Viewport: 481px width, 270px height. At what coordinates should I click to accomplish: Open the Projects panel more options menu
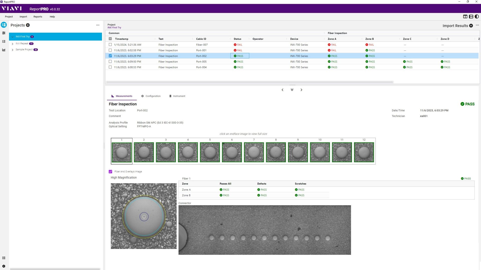click(98, 25)
